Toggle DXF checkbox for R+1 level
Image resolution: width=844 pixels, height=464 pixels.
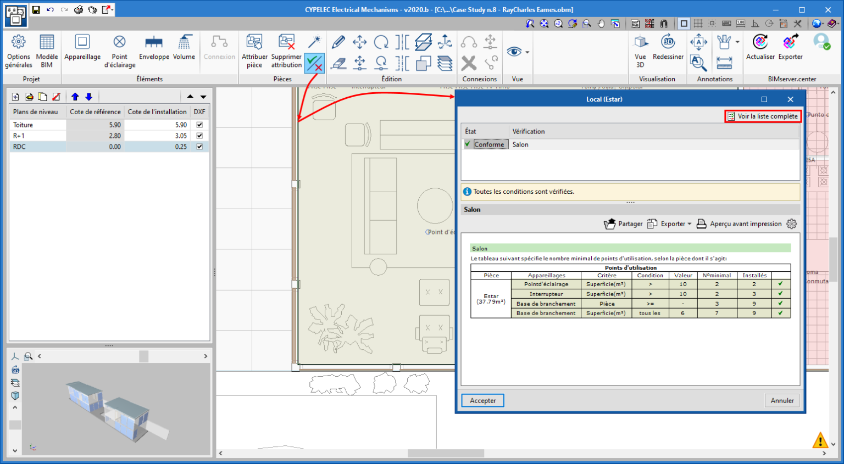pos(199,136)
